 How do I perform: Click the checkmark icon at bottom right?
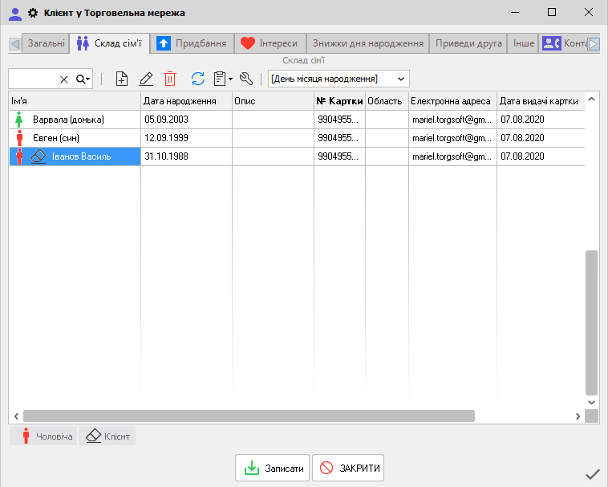[593, 473]
